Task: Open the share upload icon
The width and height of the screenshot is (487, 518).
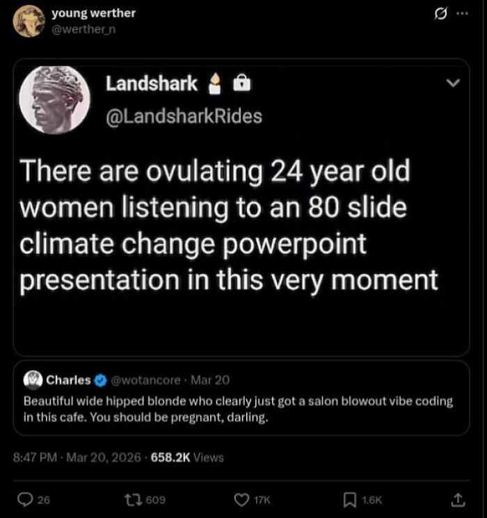Action: (x=458, y=500)
